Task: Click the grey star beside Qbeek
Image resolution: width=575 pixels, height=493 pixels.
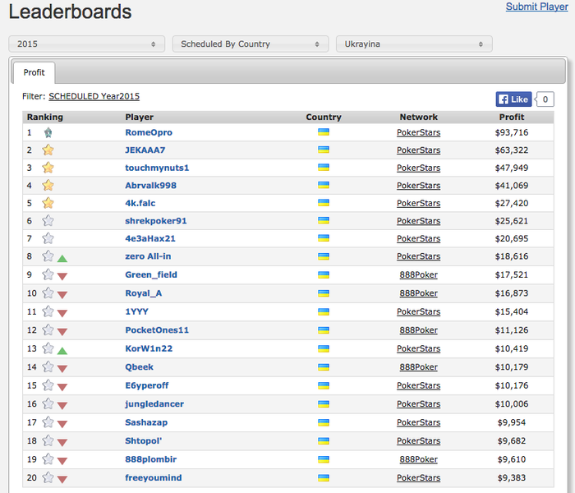Action: click(48, 366)
